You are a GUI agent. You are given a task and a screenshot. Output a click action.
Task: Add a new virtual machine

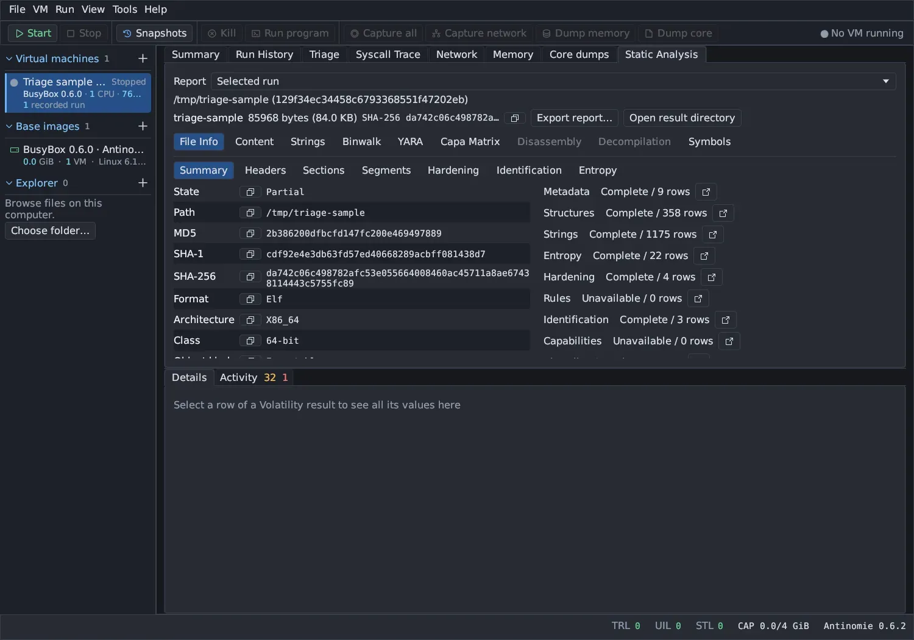tap(143, 59)
